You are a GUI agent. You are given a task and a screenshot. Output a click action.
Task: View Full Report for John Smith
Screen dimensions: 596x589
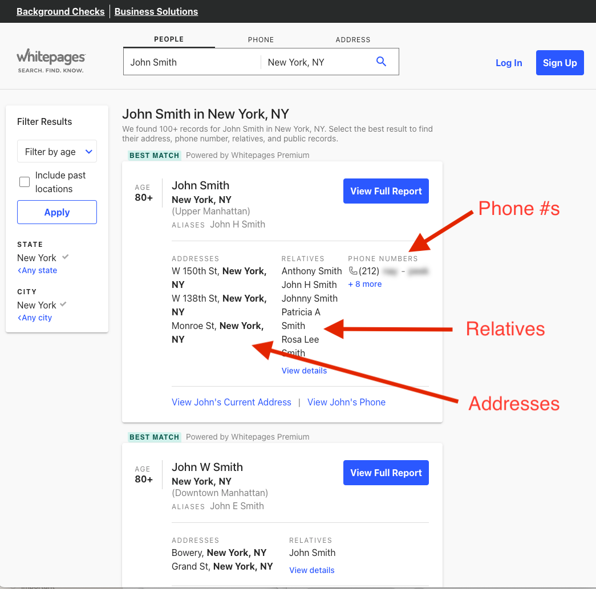click(386, 191)
